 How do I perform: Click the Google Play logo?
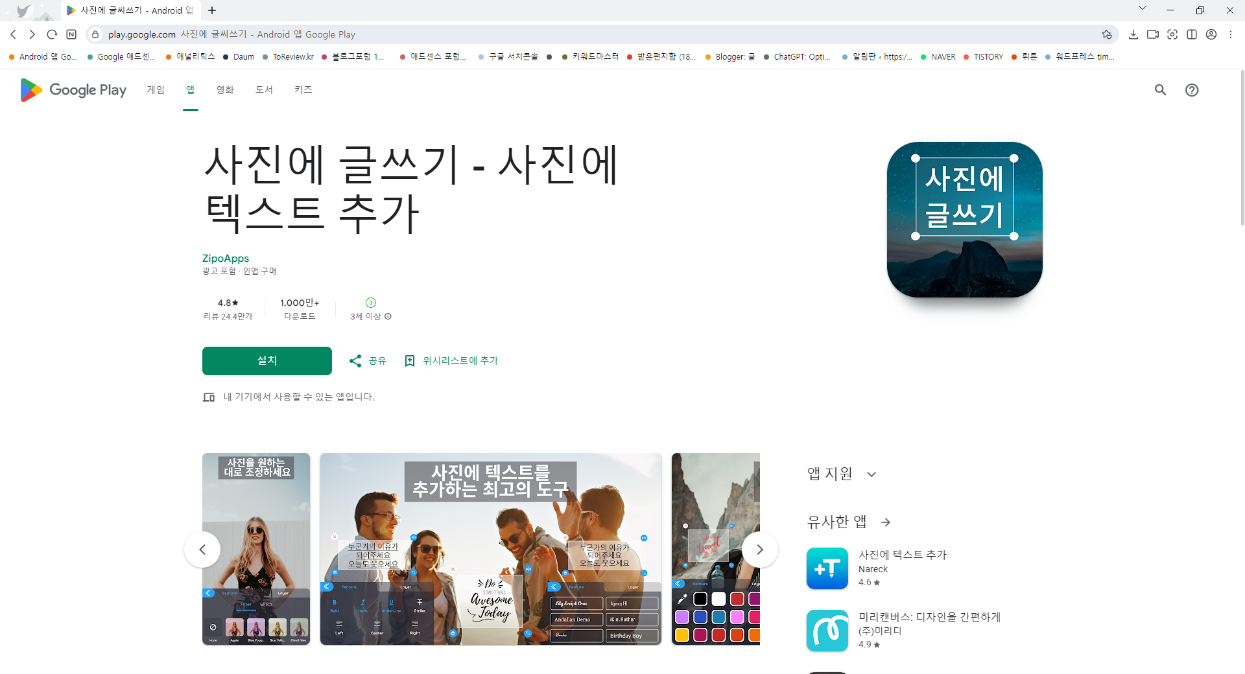tap(72, 90)
